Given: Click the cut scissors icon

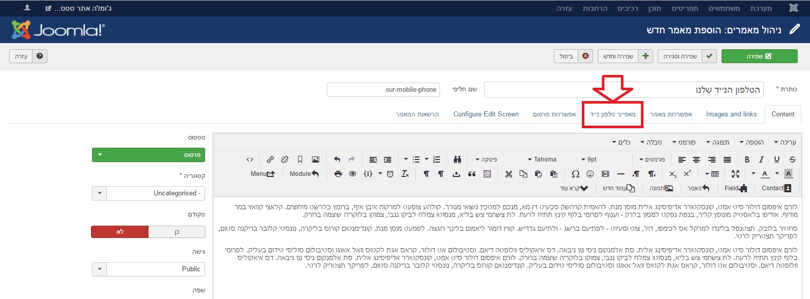Looking at the screenshot, I should 509,174.
